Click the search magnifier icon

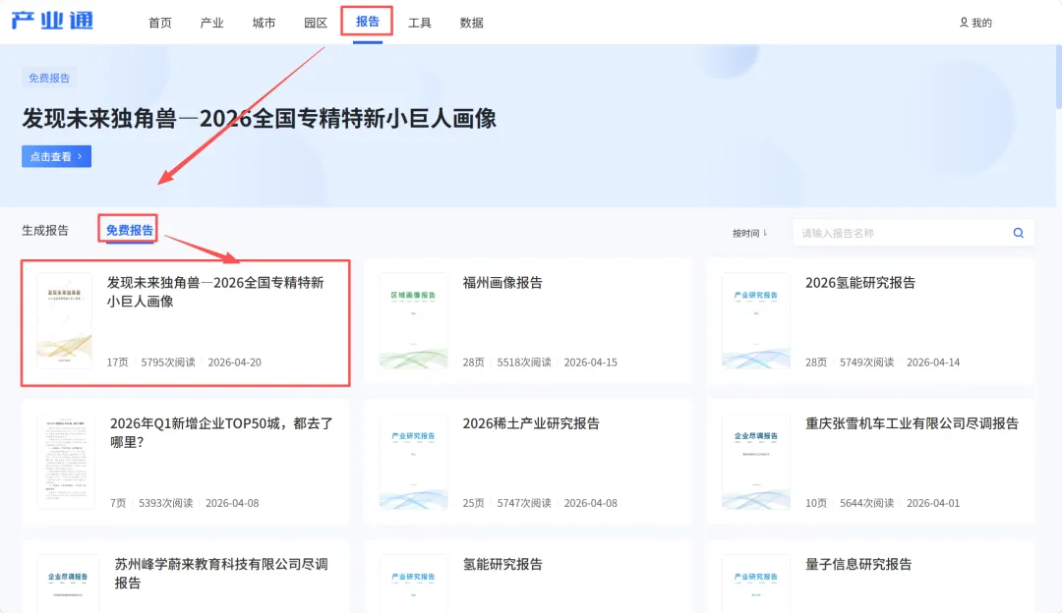click(1018, 233)
